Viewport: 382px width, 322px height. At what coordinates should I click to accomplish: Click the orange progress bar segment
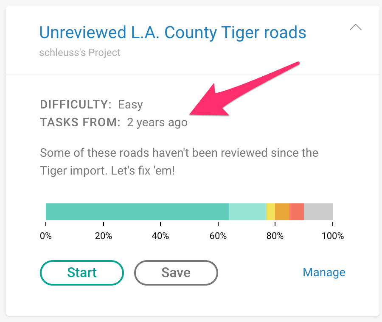pos(282,212)
